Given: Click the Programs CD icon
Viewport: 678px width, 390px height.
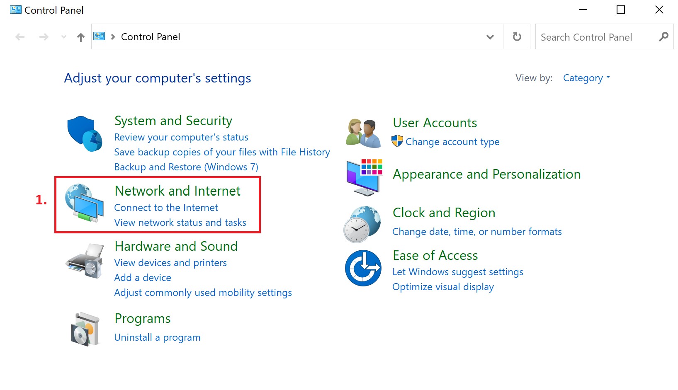Looking at the screenshot, I should pyautogui.click(x=86, y=328).
